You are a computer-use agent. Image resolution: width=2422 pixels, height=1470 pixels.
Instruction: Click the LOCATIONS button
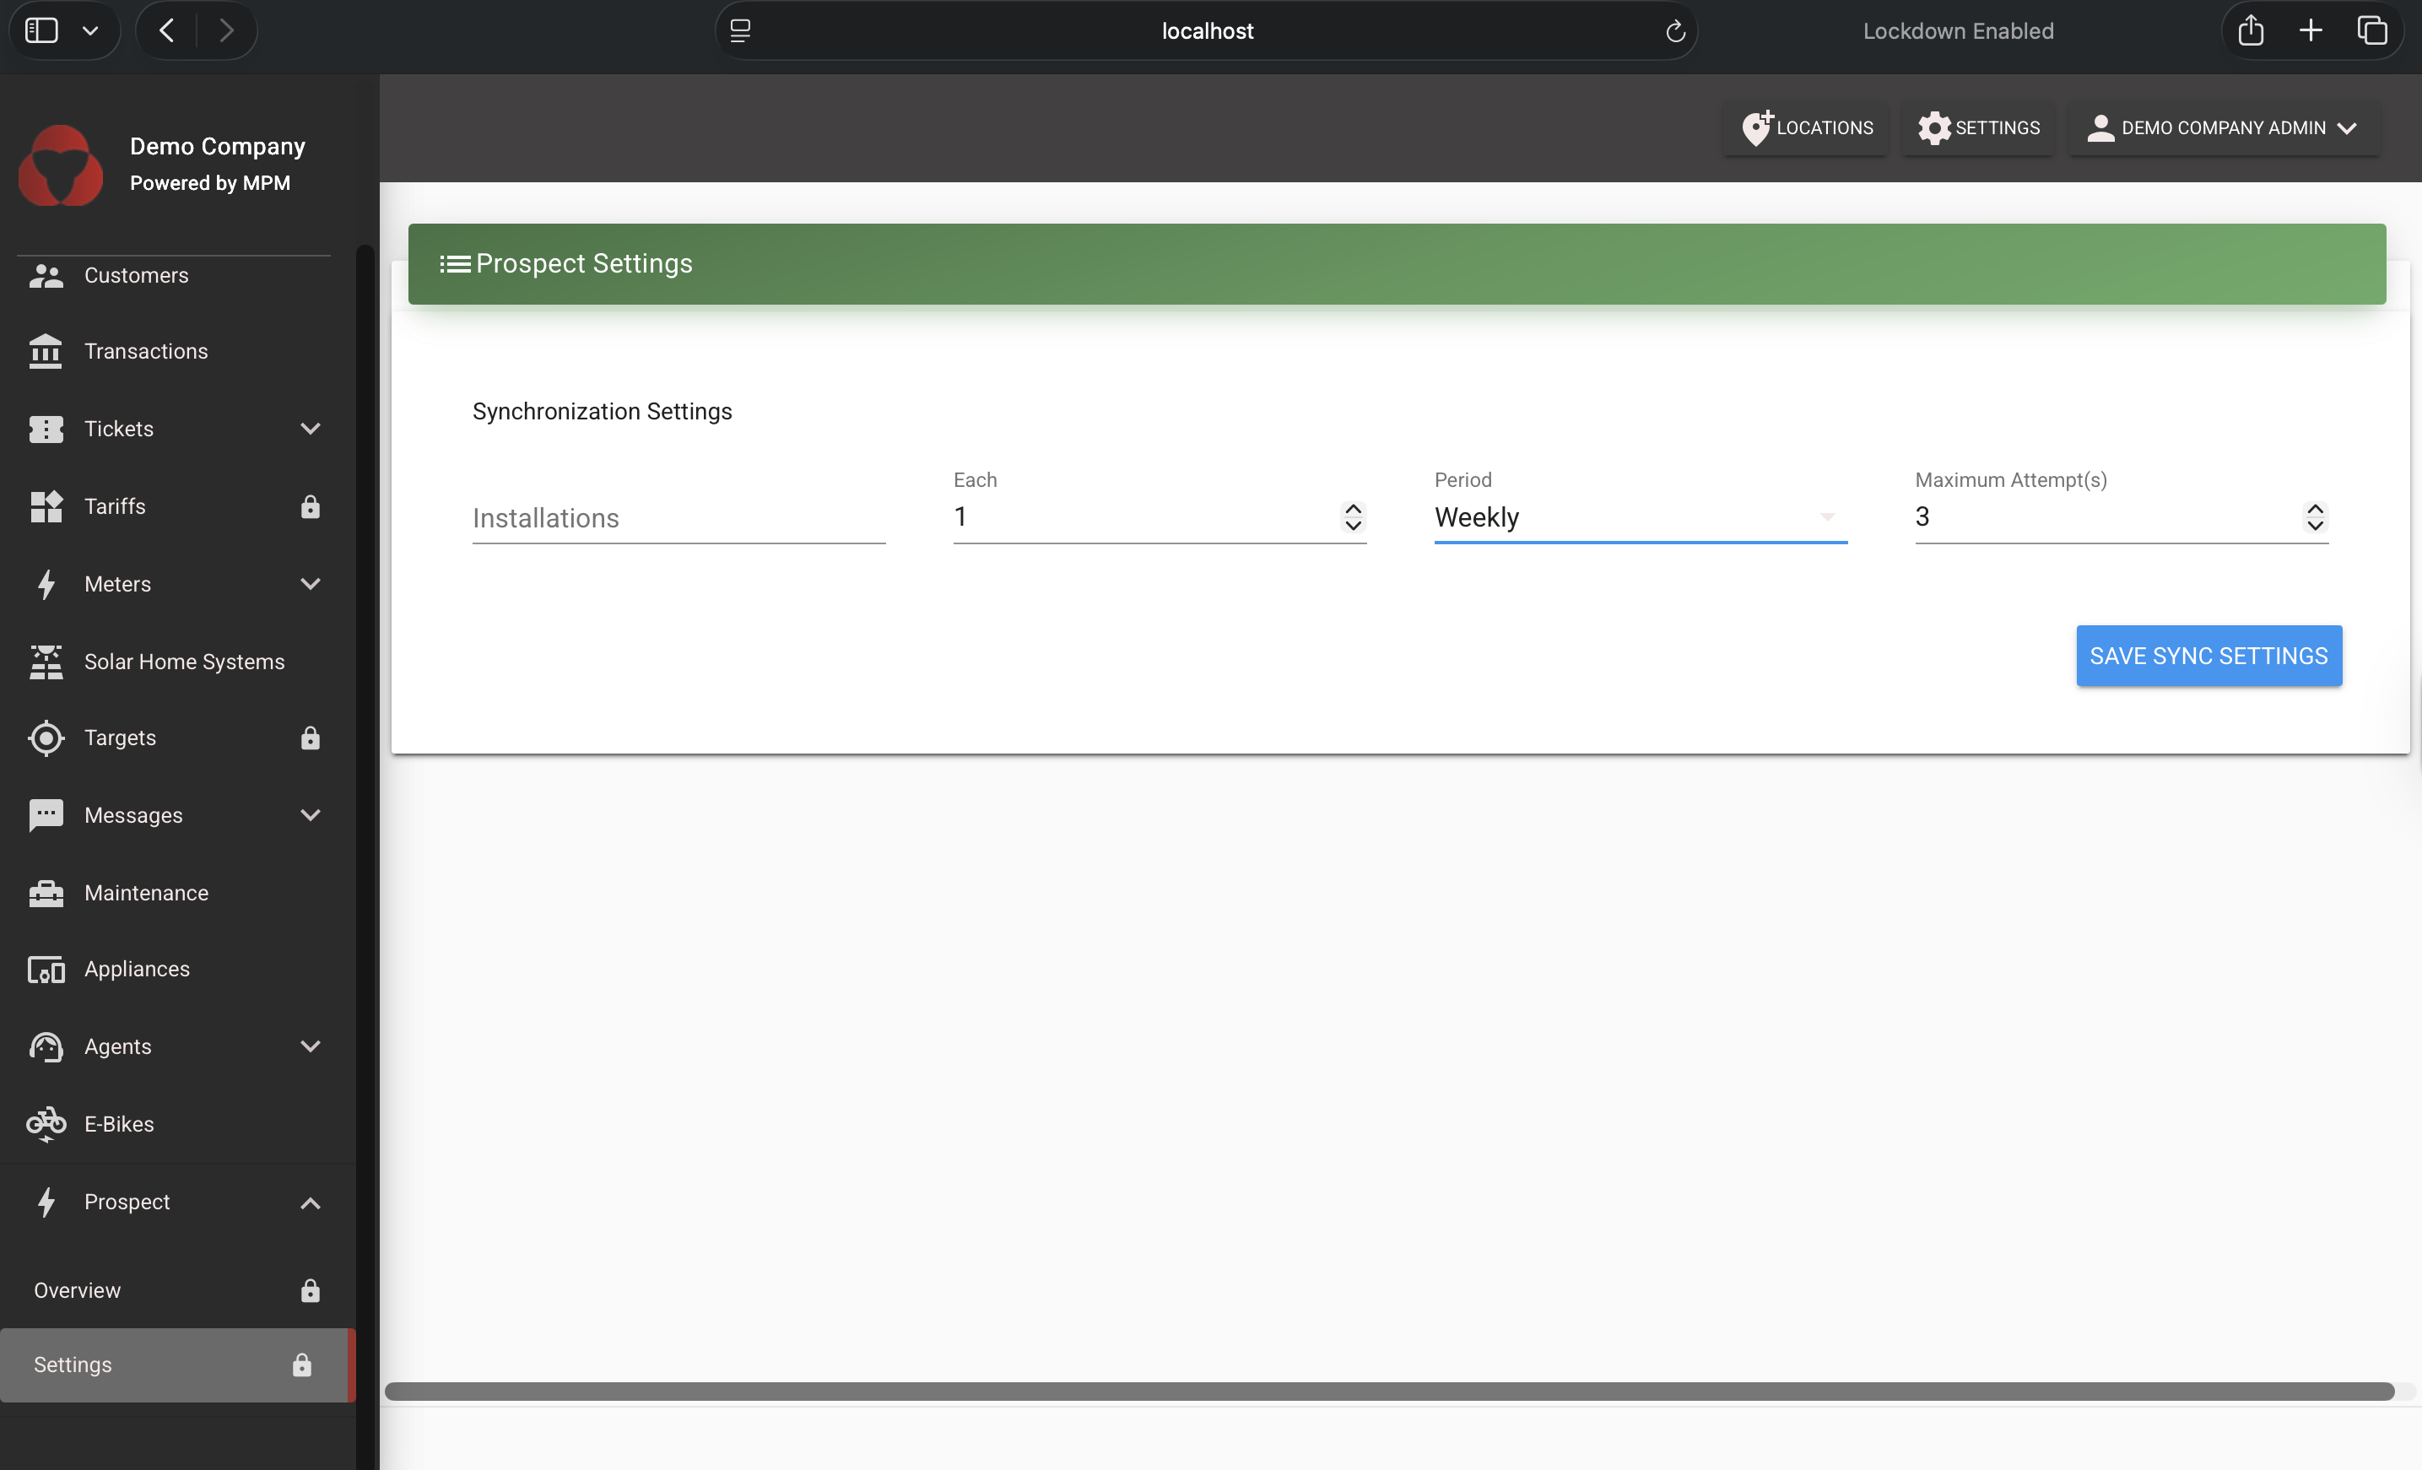[1805, 127]
